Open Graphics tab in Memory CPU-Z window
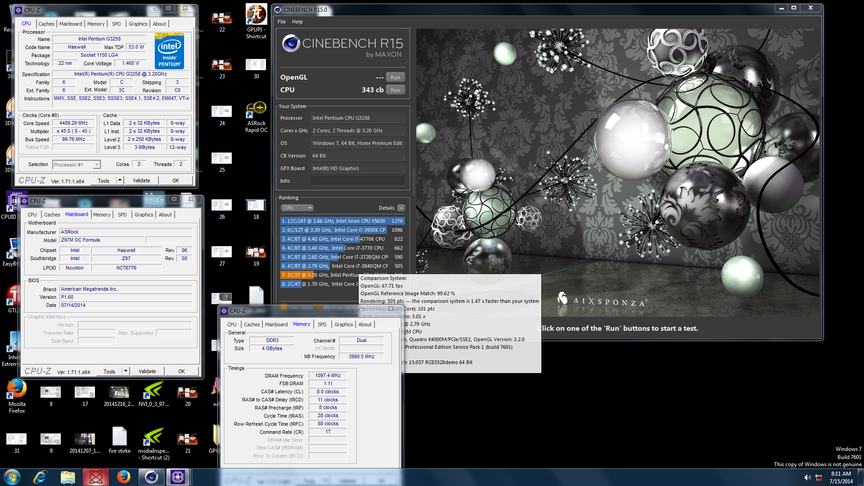864x486 pixels. [343, 324]
